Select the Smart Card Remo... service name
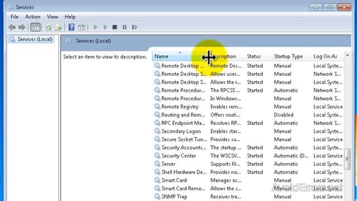 (x=184, y=189)
